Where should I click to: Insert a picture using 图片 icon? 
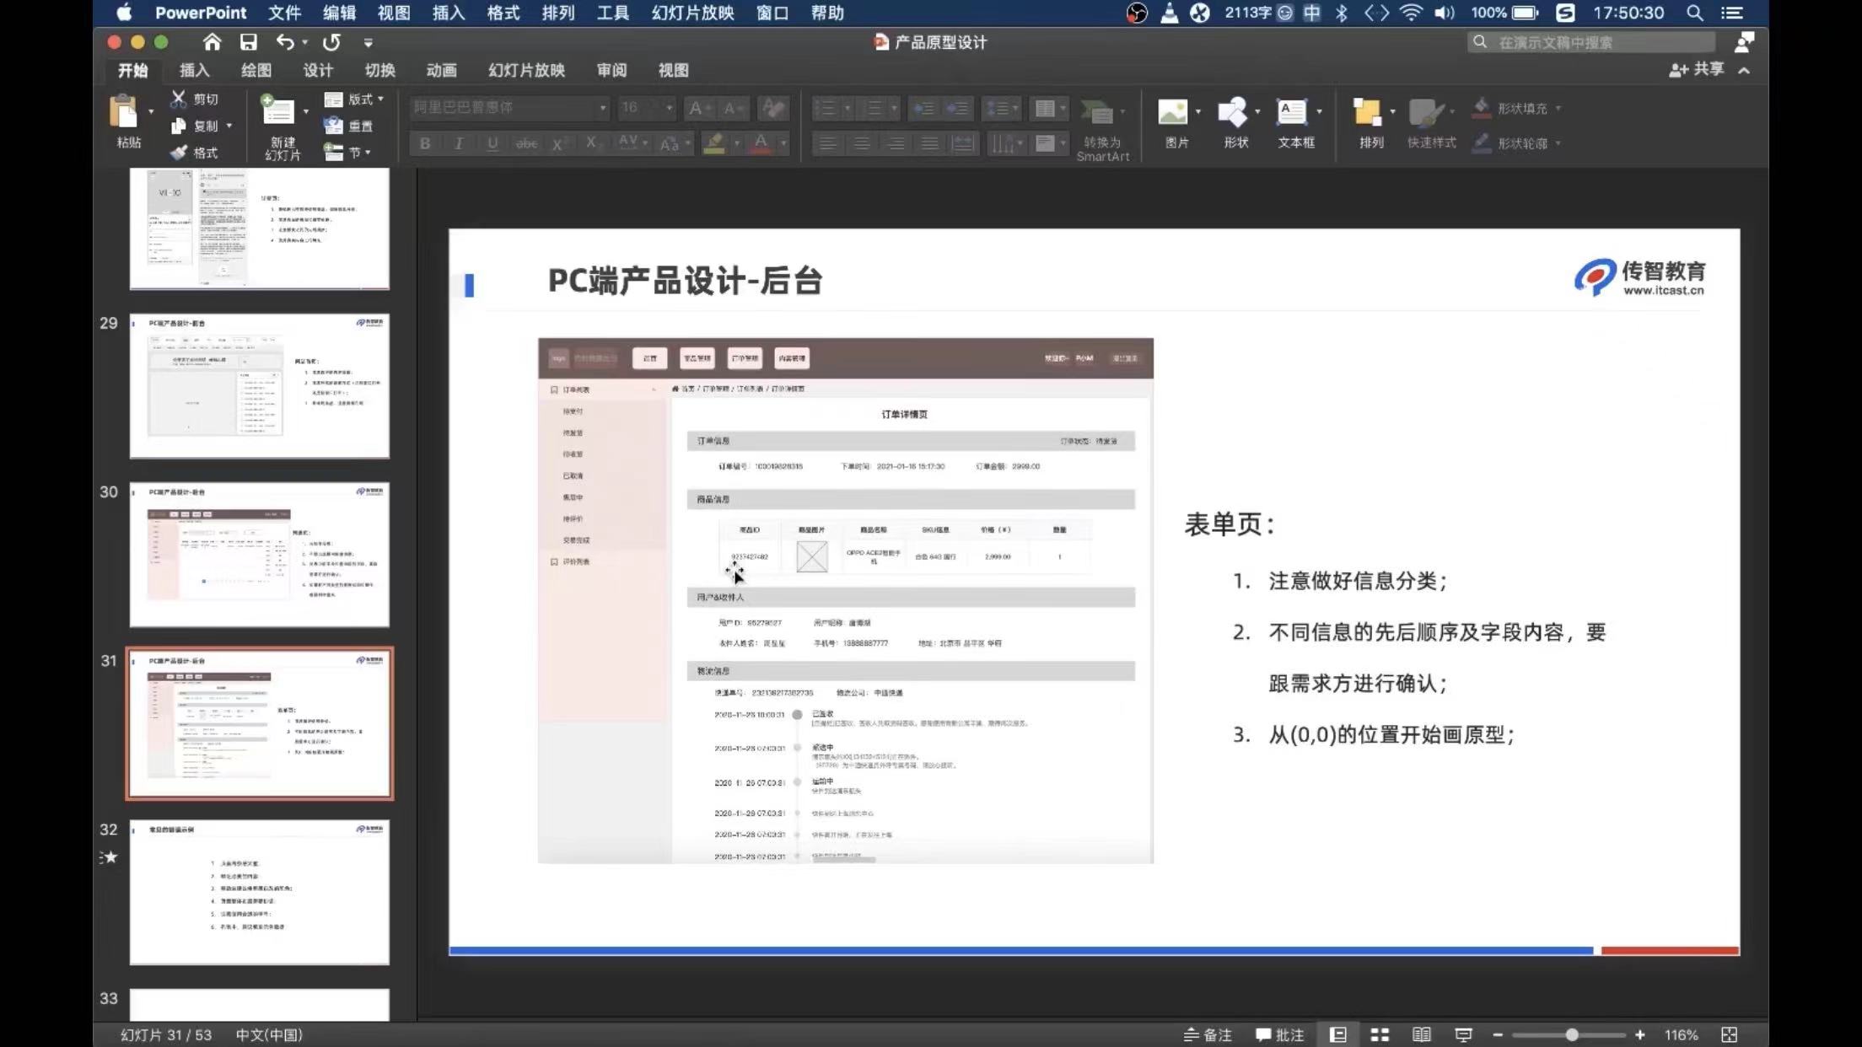coord(1173,112)
